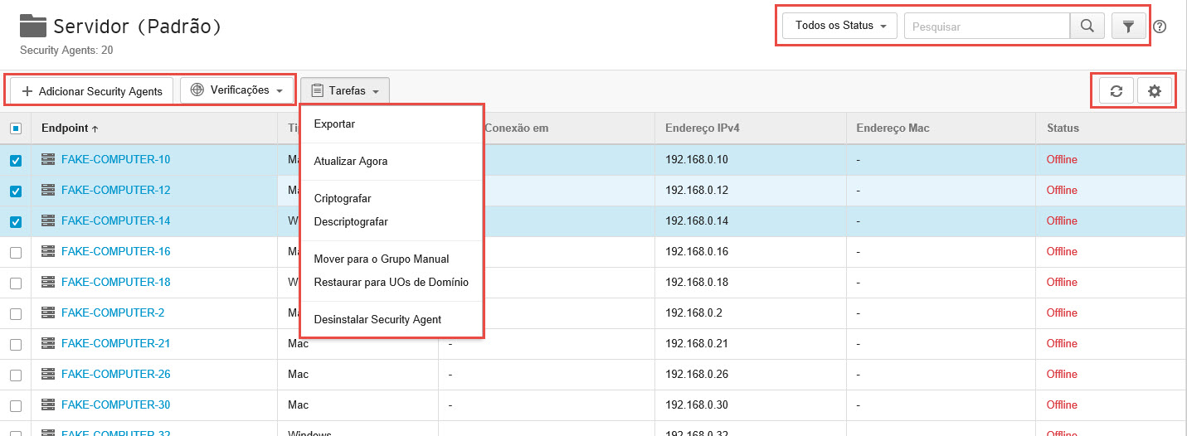The image size is (1187, 436).
Task: Open the gear settings icon
Action: click(1154, 91)
